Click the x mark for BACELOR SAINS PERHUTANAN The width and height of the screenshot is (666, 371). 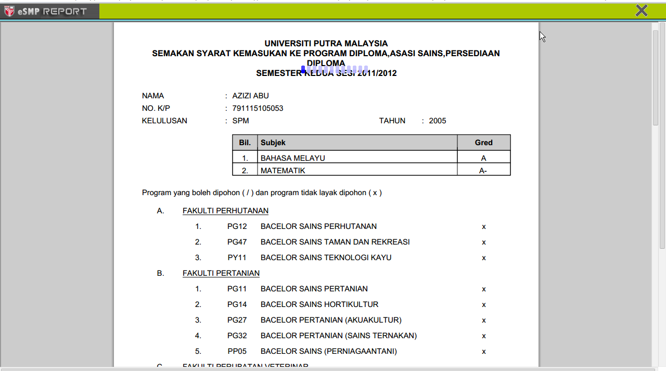point(484,227)
